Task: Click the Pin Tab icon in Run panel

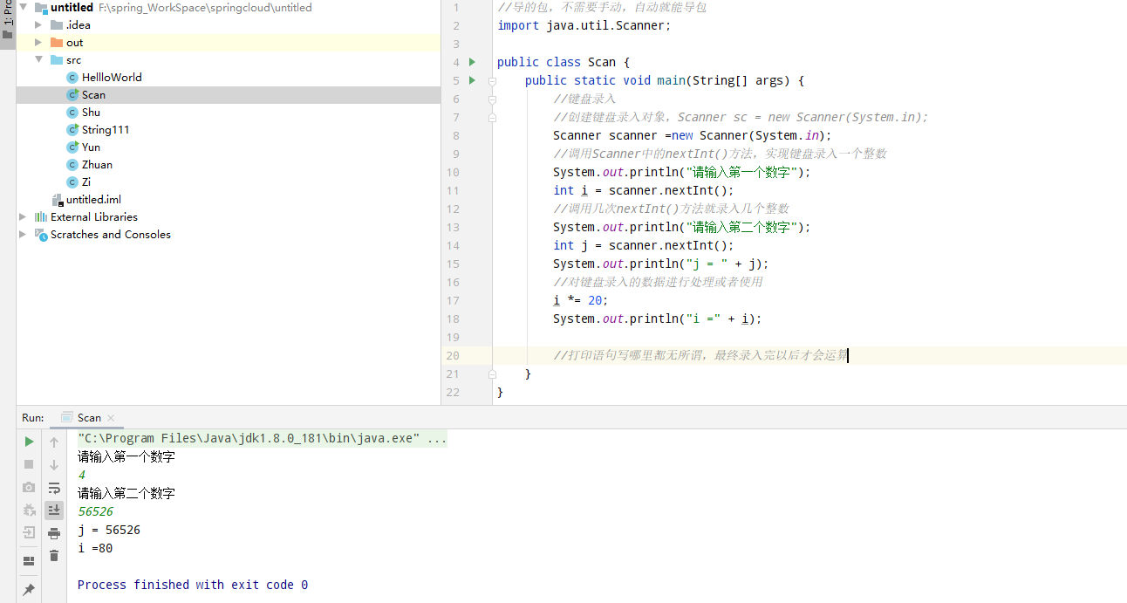Action: (x=29, y=590)
